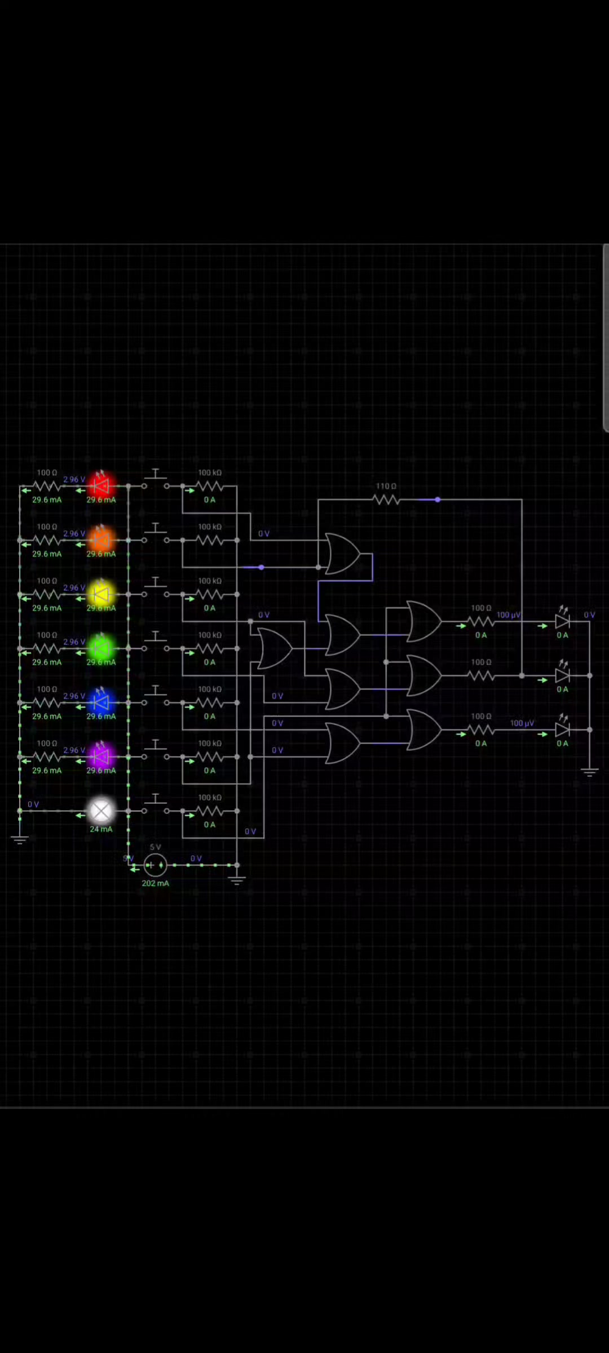The height and width of the screenshot is (1353, 609).
Task: Select the 100 Ω resistor before the top output LED
Action: [x=481, y=621]
